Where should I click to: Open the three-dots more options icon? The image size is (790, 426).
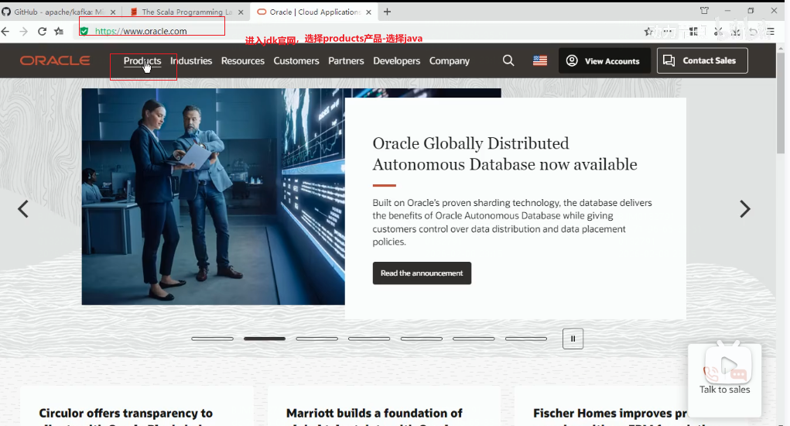668,32
